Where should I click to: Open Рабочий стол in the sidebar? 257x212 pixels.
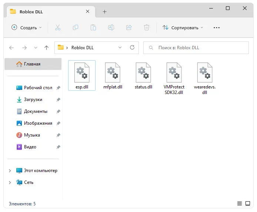click(34, 88)
